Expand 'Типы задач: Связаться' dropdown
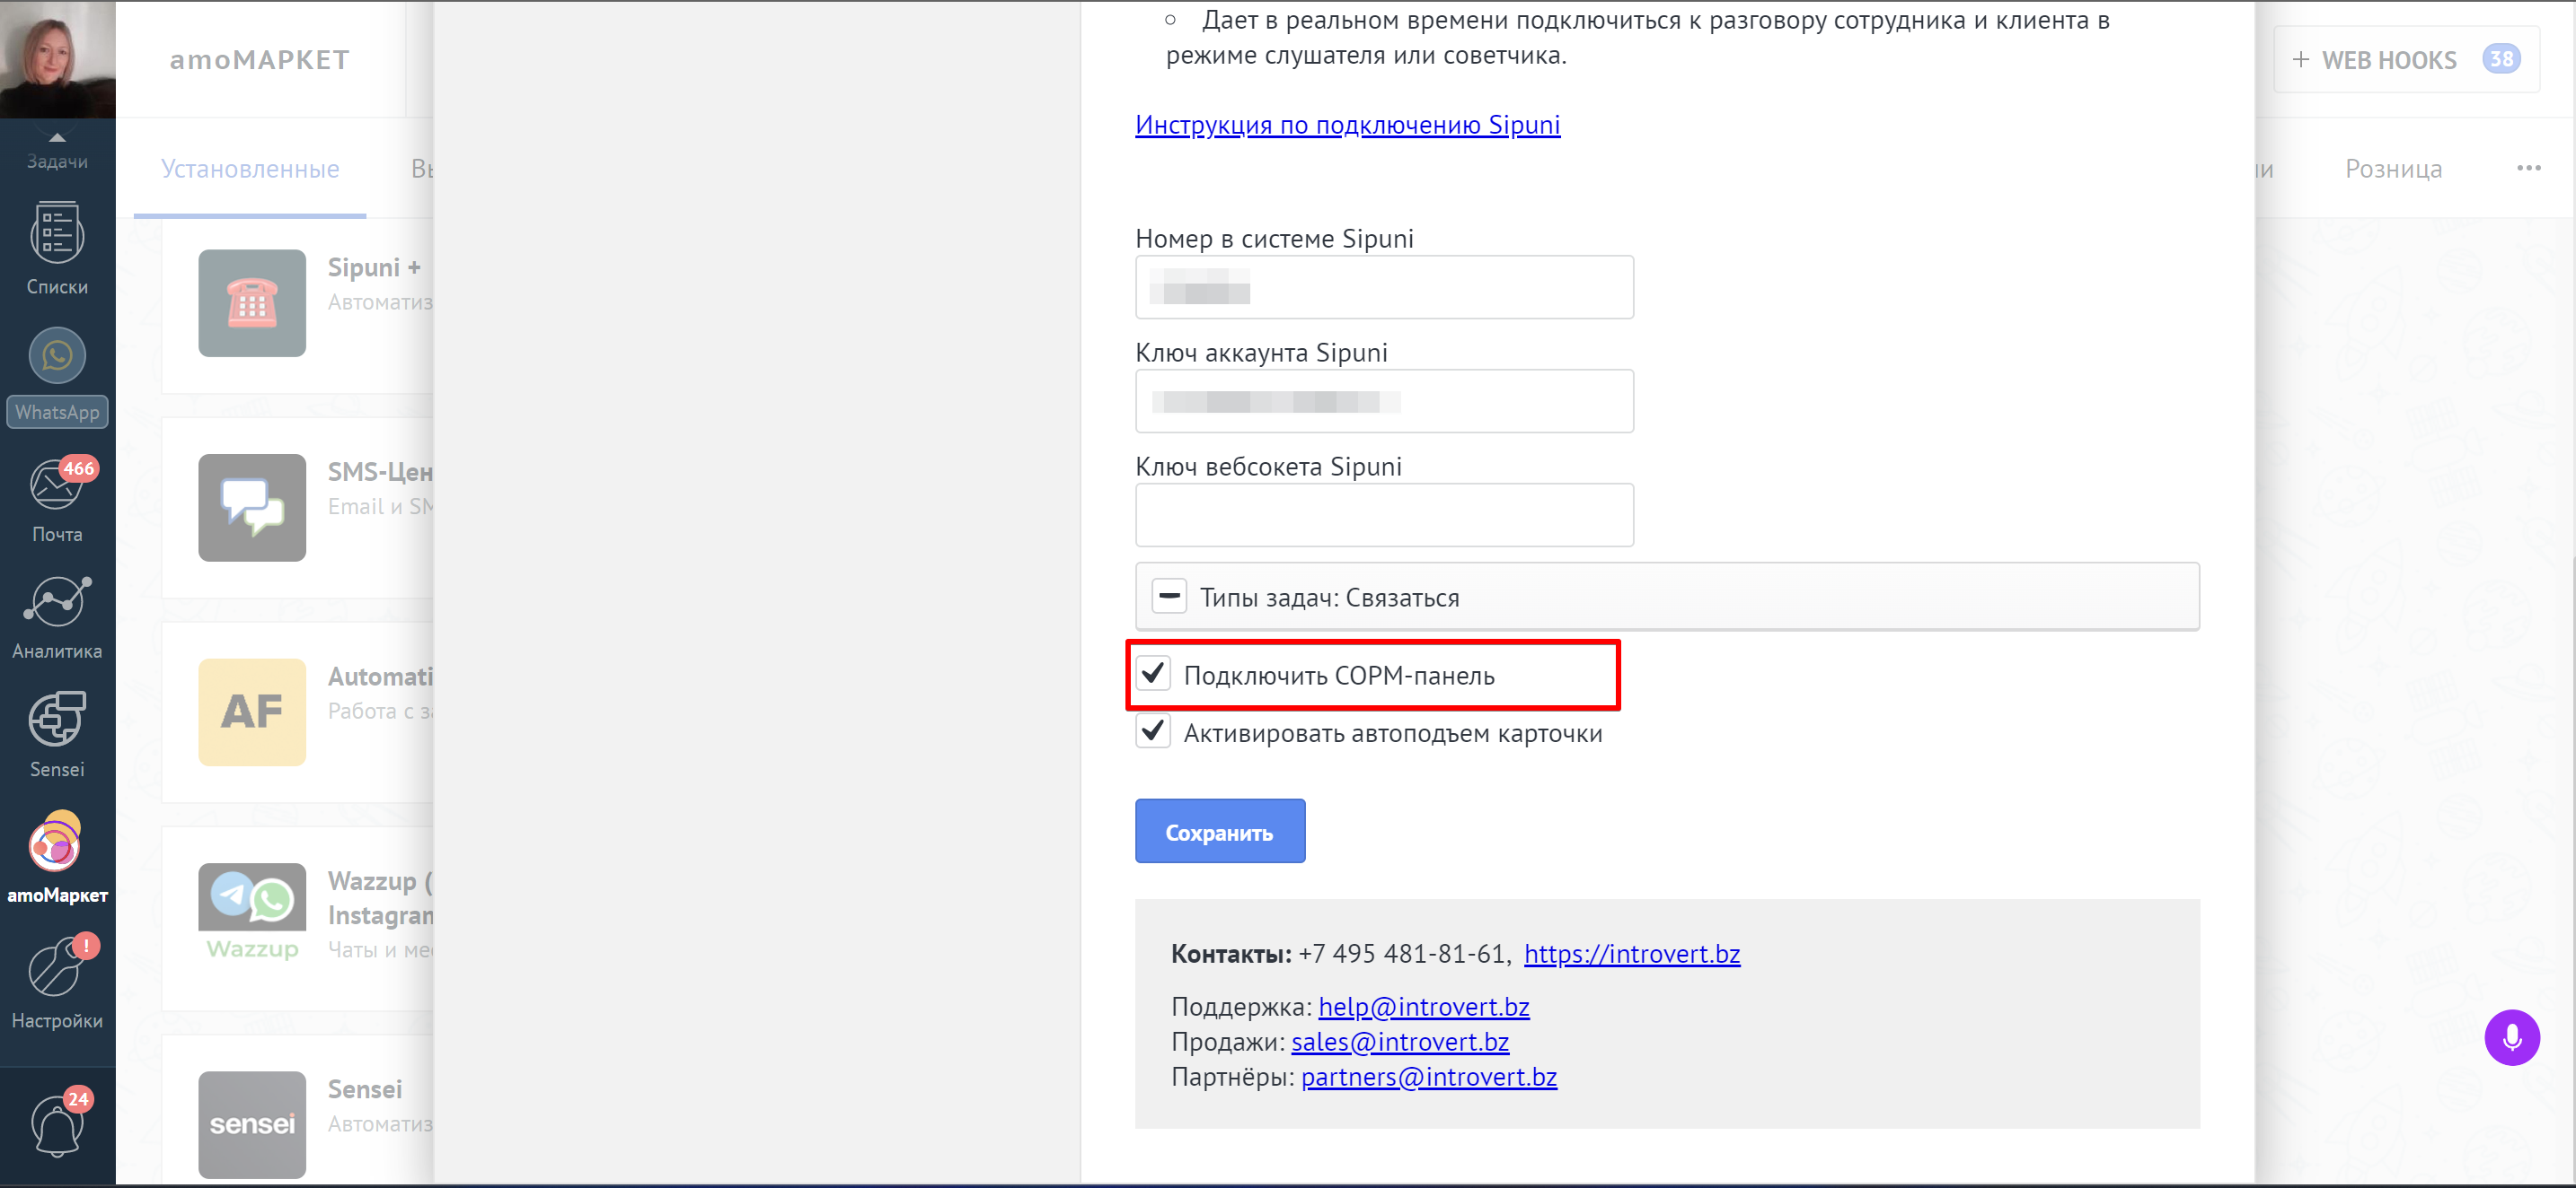The width and height of the screenshot is (2576, 1188). [1667, 597]
